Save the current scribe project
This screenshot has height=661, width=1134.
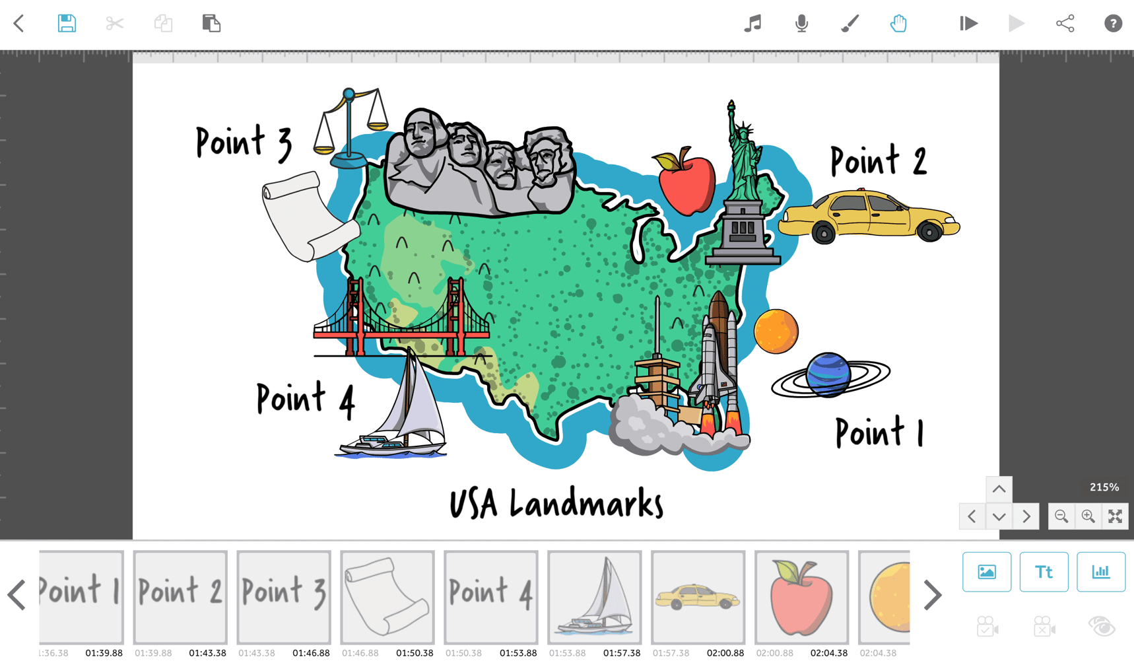tap(66, 23)
